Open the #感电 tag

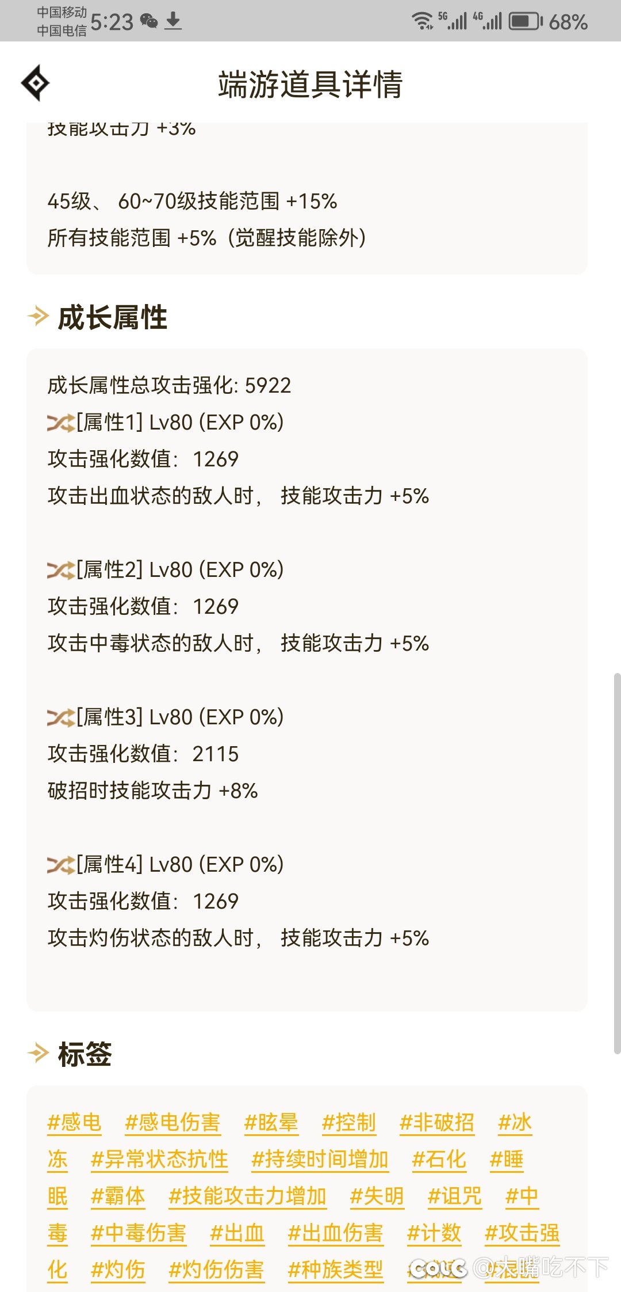[x=74, y=1123]
